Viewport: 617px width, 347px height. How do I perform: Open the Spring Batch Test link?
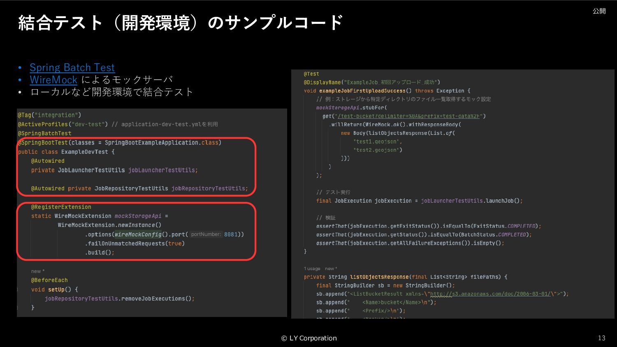[x=72, y=67]
